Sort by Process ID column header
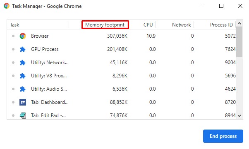 pos(221,25)
